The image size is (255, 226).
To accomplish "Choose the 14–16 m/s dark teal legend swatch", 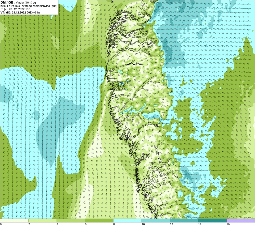I will click(x=212, y=220).
